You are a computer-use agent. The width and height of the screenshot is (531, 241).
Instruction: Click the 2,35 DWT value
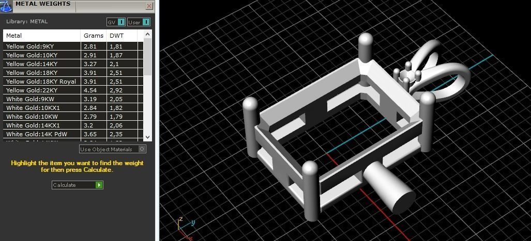point(116,134)
